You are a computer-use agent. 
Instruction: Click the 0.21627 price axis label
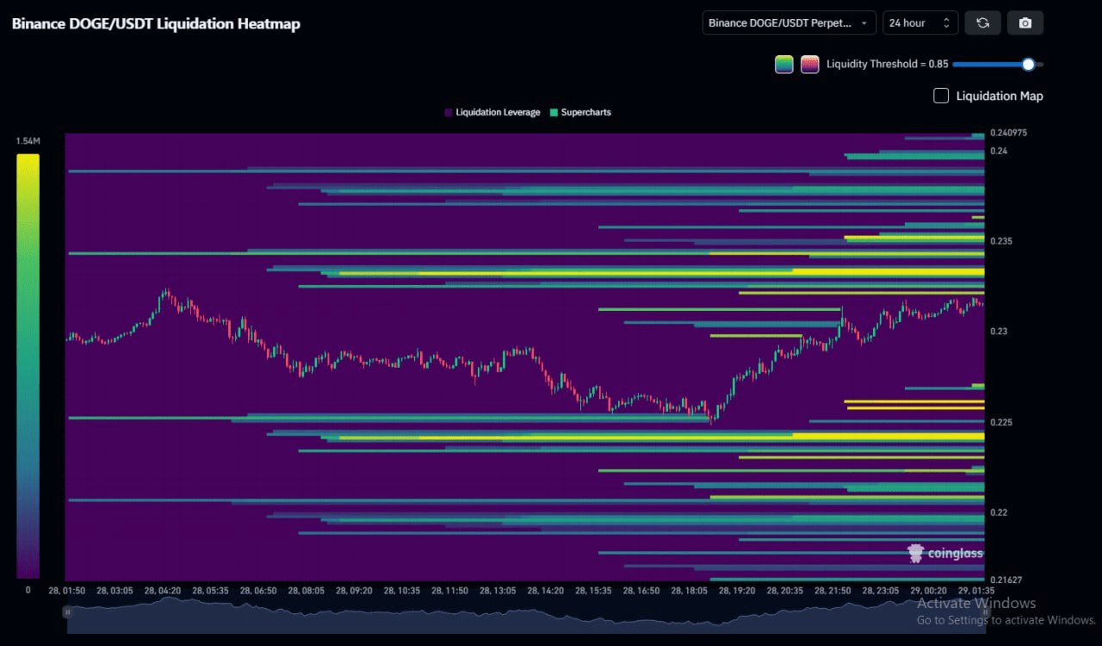point(1006,580)
